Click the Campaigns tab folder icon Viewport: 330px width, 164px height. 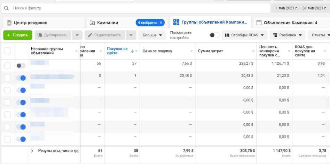pyautogui.click(x=92, y=23)
